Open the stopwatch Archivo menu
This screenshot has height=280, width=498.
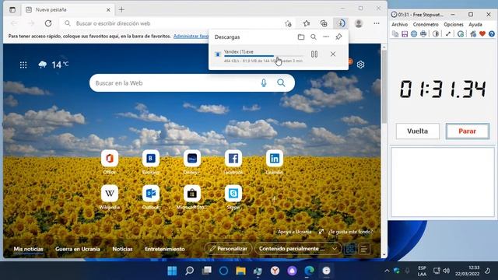[399, 24]
